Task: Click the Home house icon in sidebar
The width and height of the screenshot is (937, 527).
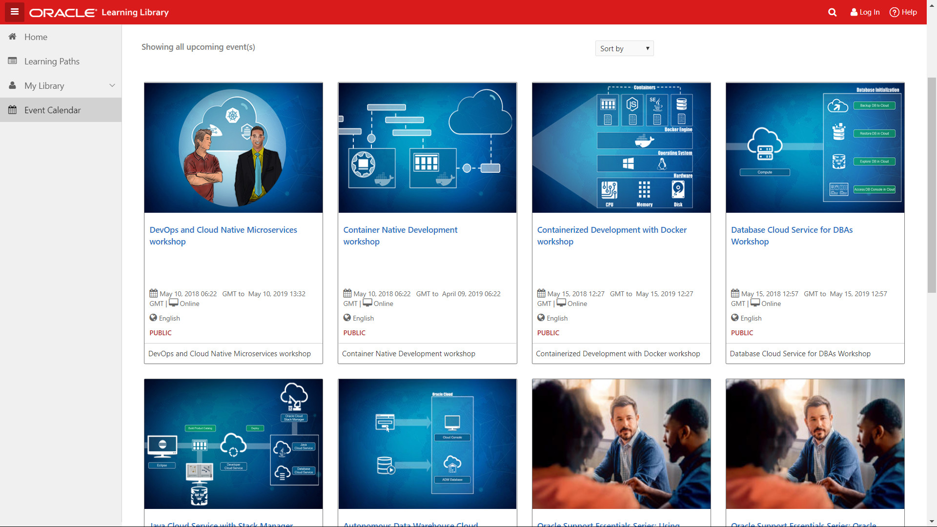Action: point(13,37)
